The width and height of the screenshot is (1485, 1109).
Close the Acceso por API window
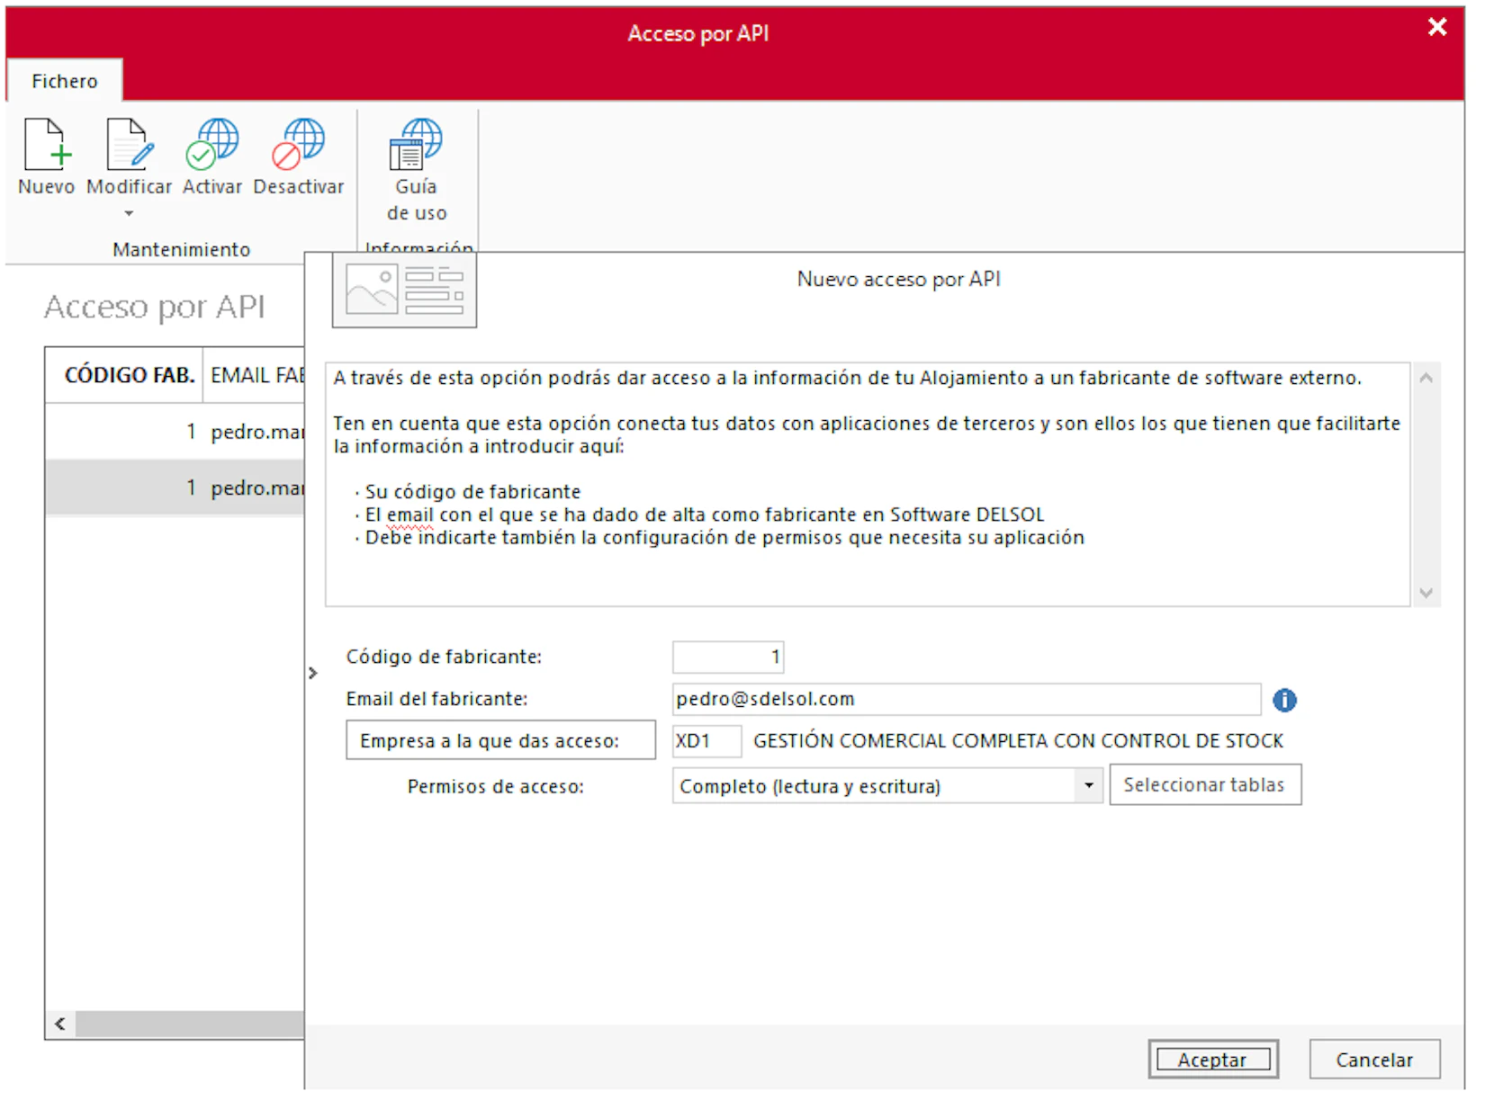tap(1436, 28)
